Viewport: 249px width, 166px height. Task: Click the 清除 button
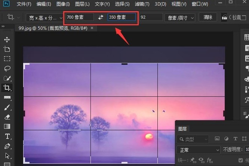click(x=208, y=17)
